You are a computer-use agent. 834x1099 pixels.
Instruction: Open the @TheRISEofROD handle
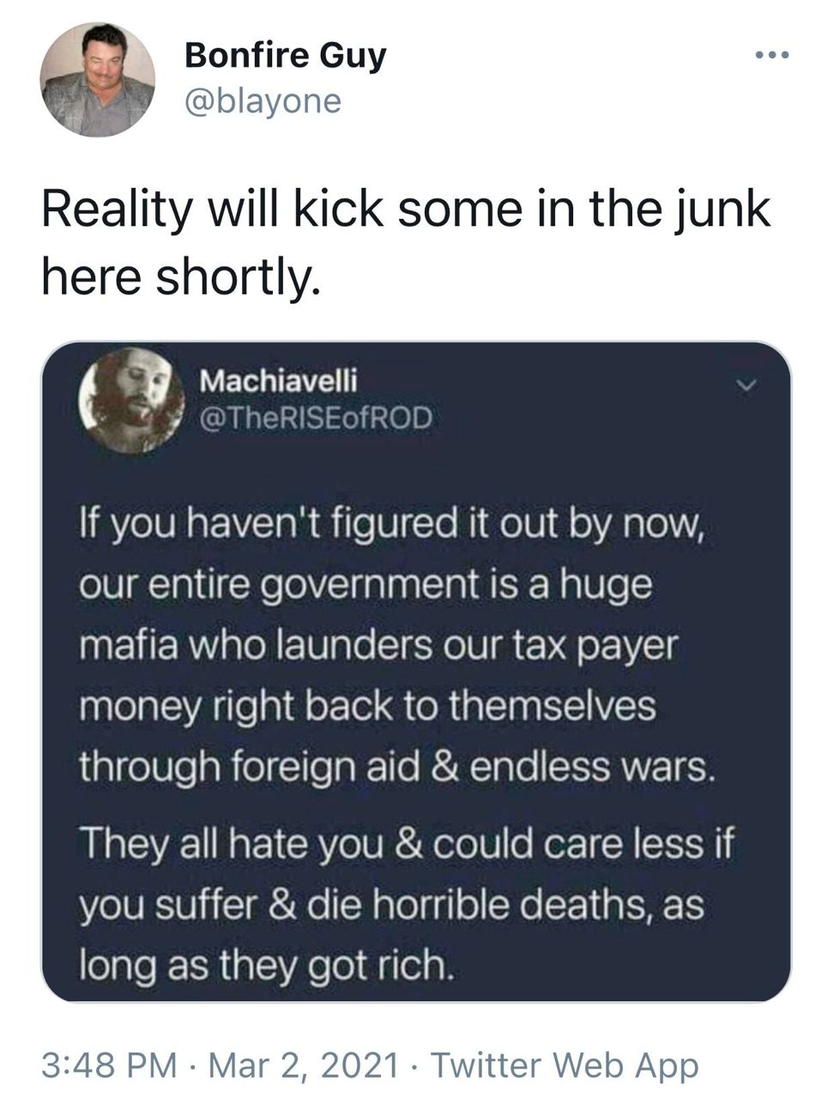(317, 418)
